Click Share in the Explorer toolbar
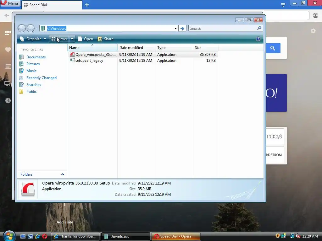This screenshot has width=322, height=241. 106,39
